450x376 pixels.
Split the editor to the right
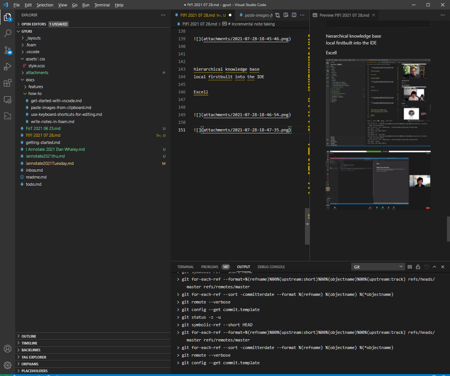(x=294, y=15)
